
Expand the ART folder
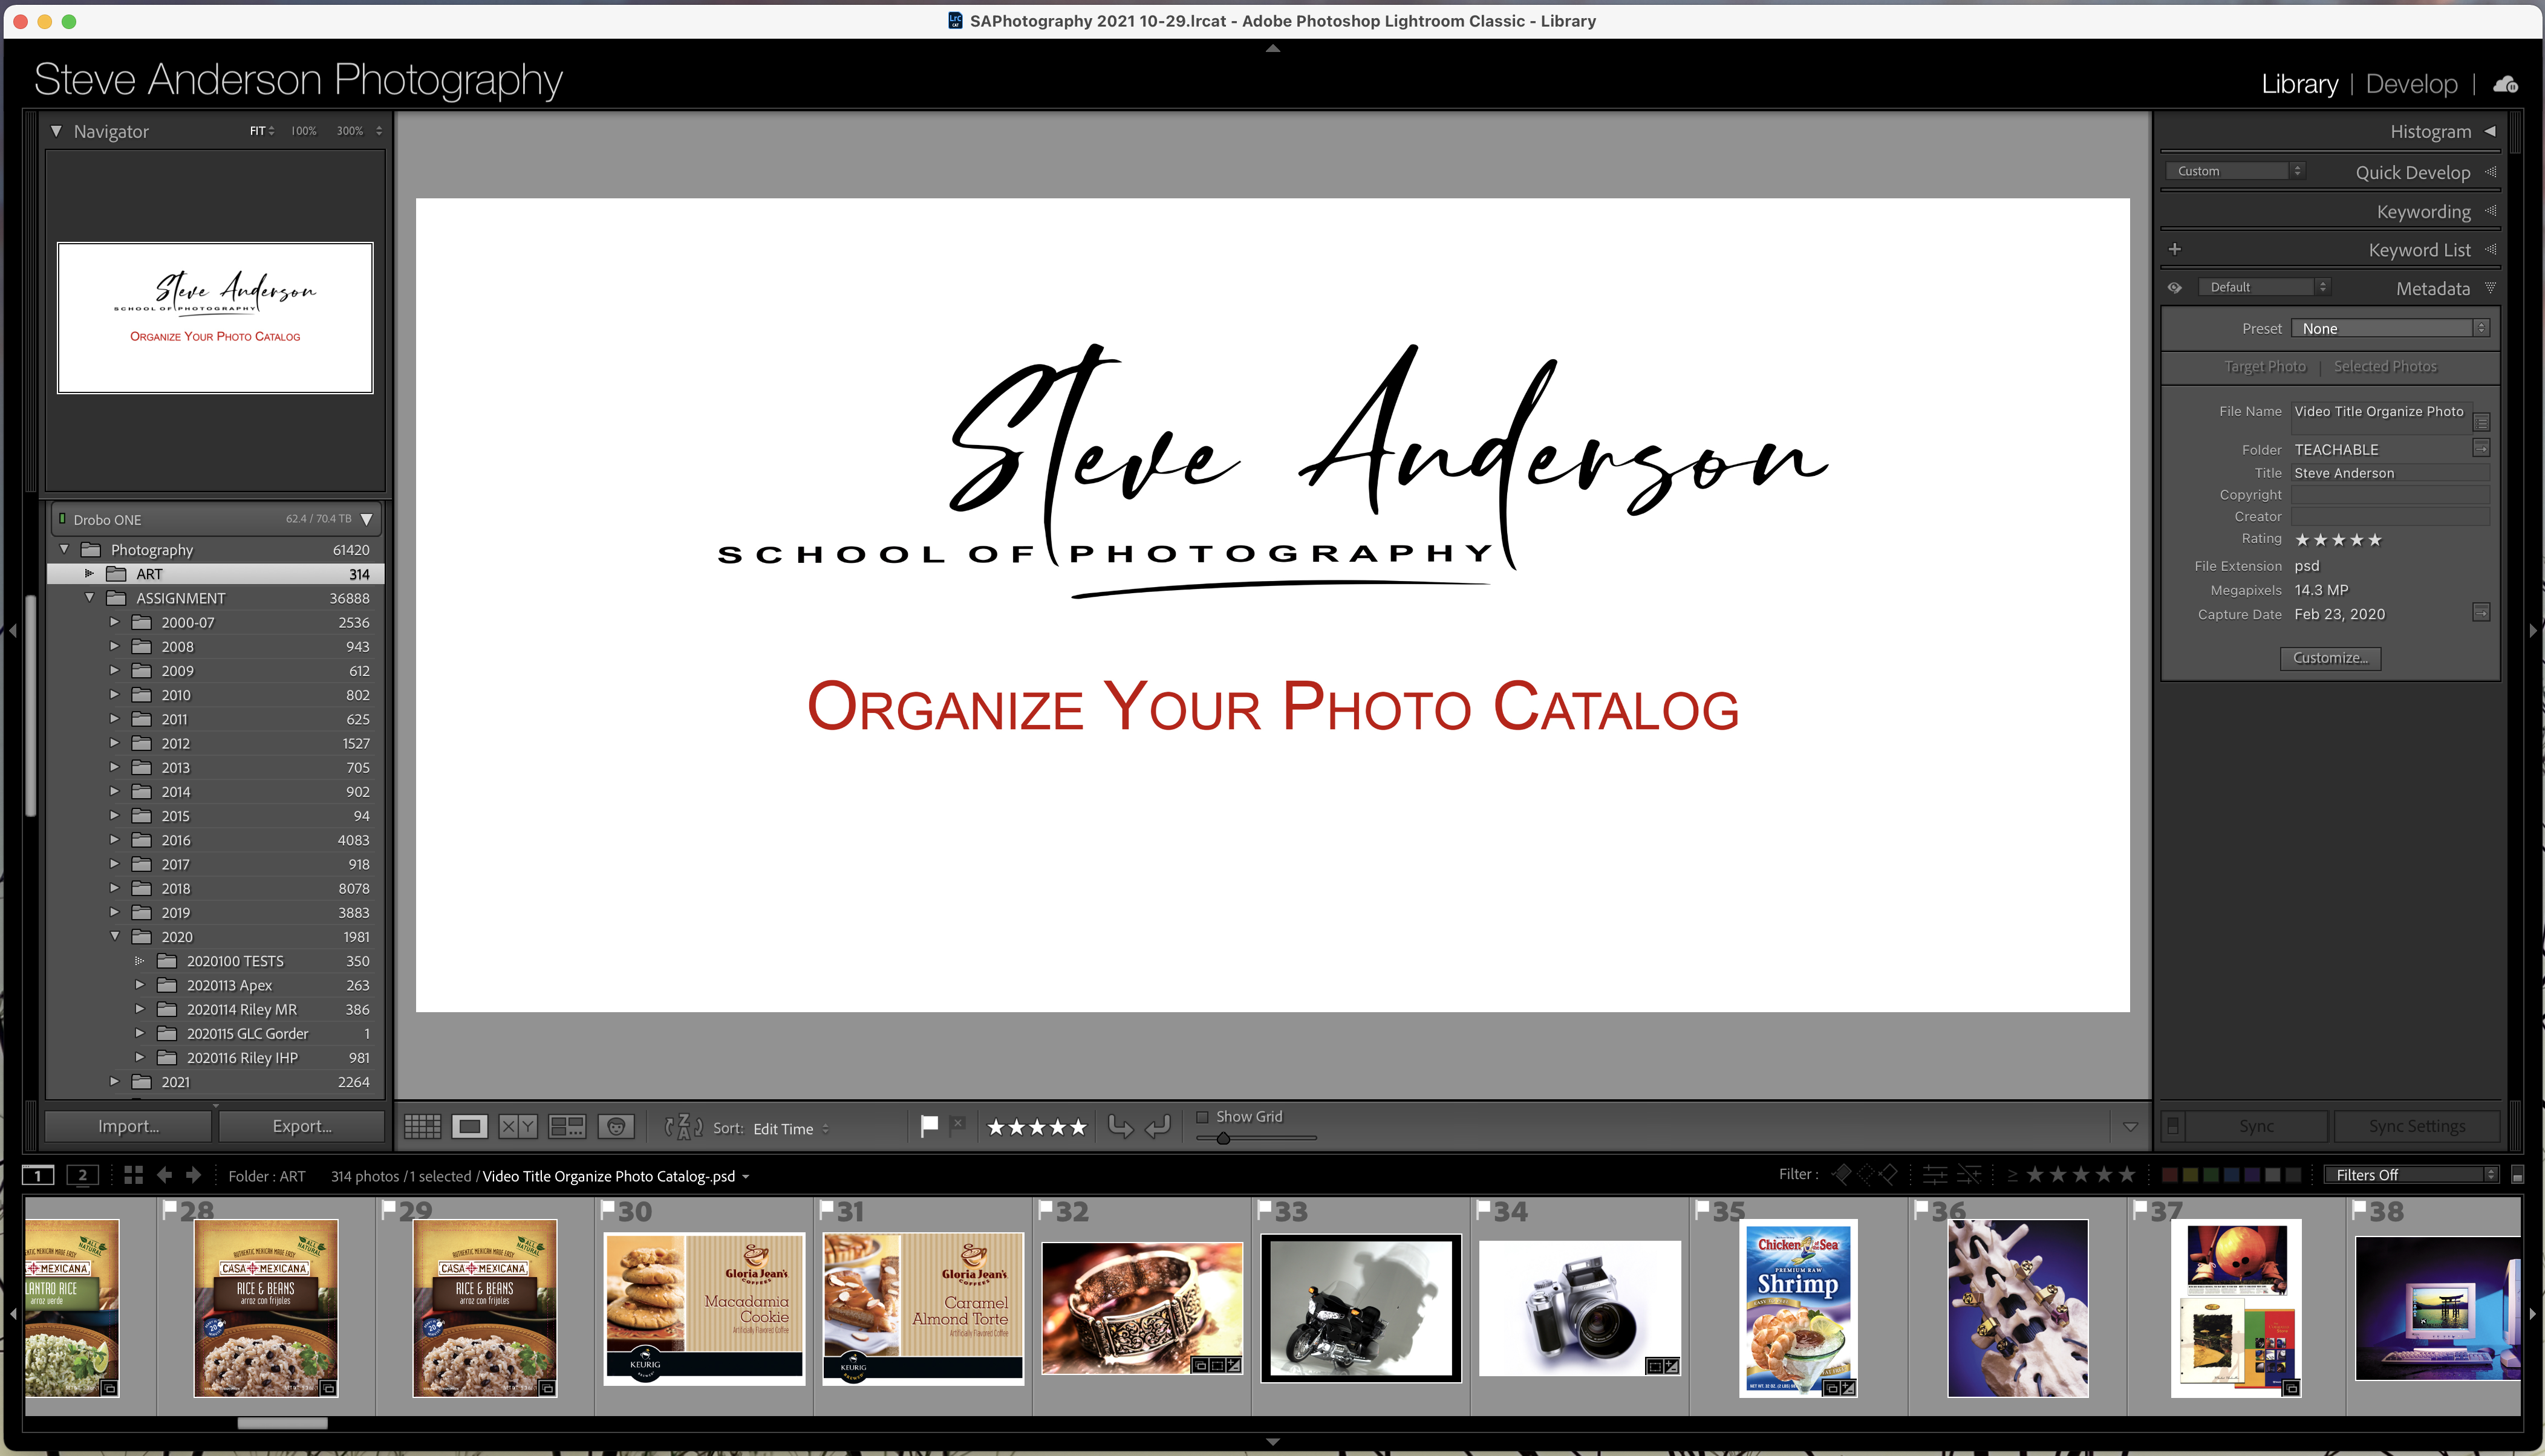pos(89,573)
